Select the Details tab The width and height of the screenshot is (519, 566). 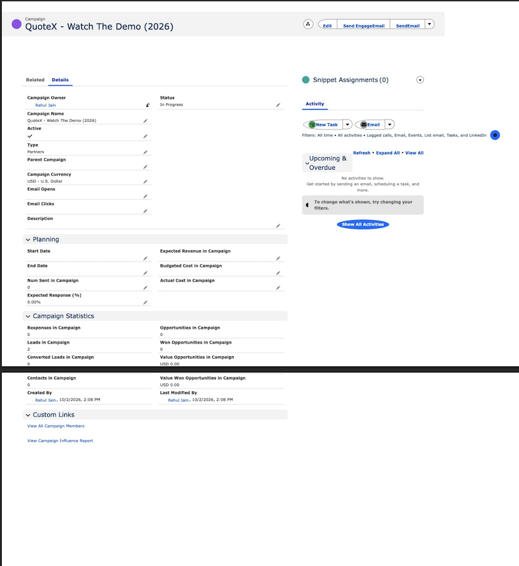click(x=60, y=80)
